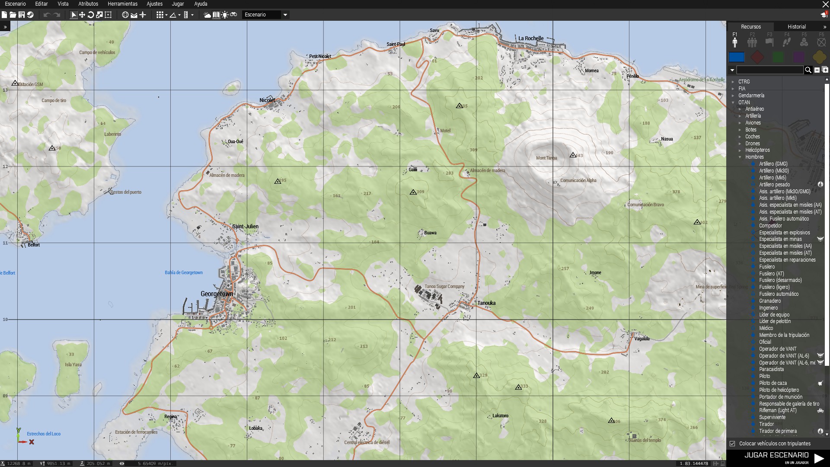The height and width of the screenshot is (467, 830).
Task: Open translation grid dropdown arrow
Action: 166,15
